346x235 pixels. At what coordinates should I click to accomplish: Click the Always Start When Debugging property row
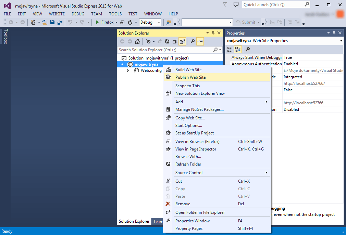pos(287,57)
